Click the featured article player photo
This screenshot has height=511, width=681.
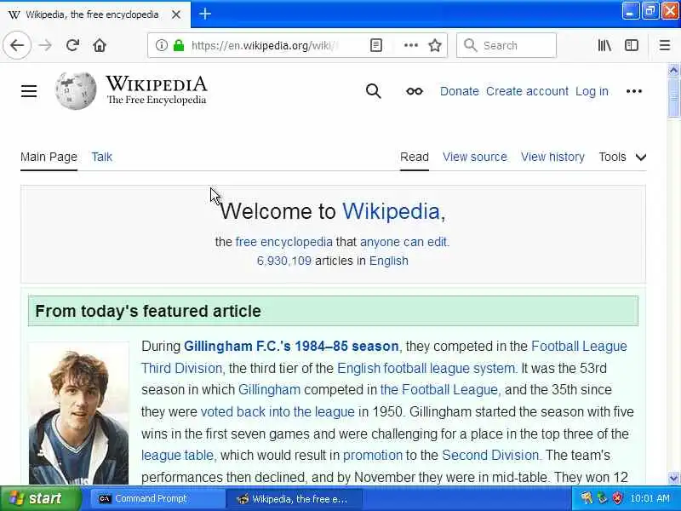(78, 413)
